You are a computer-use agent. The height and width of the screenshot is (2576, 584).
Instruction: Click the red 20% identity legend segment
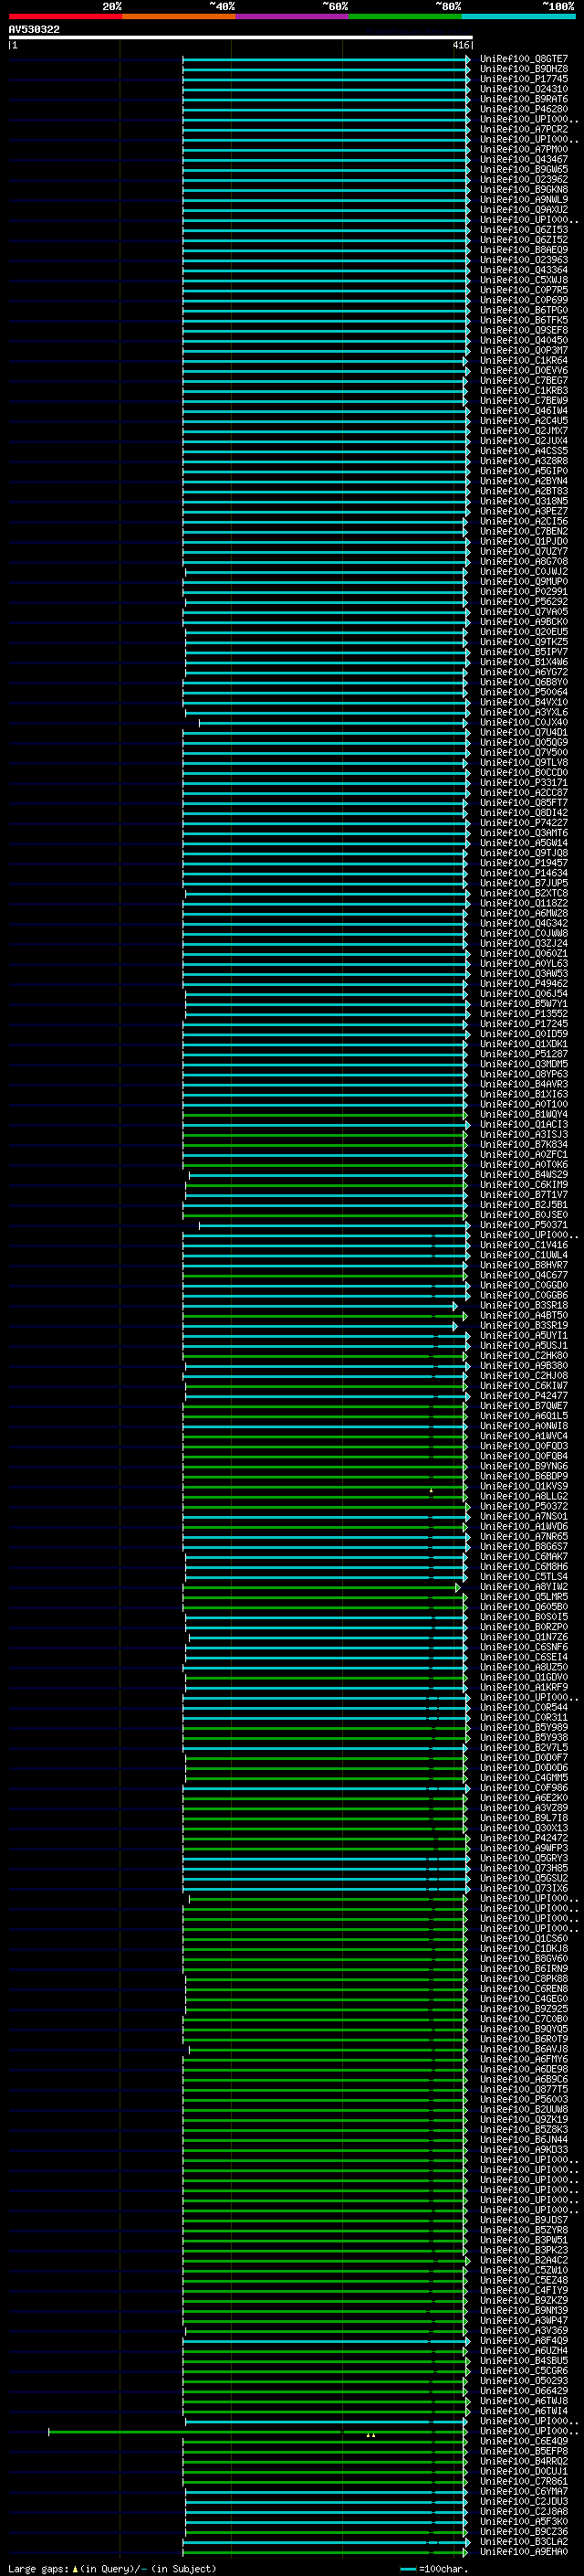[65, 16]
